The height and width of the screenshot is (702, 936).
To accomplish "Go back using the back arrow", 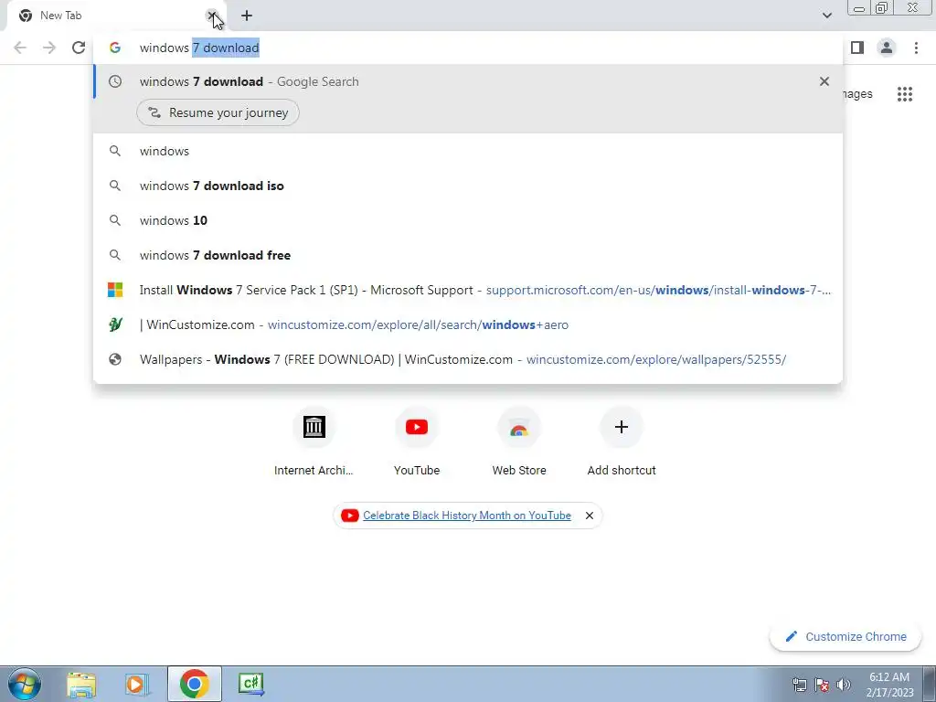I will coord(20,48).
